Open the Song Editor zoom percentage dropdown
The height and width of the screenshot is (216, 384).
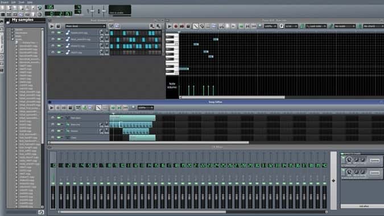146,107
